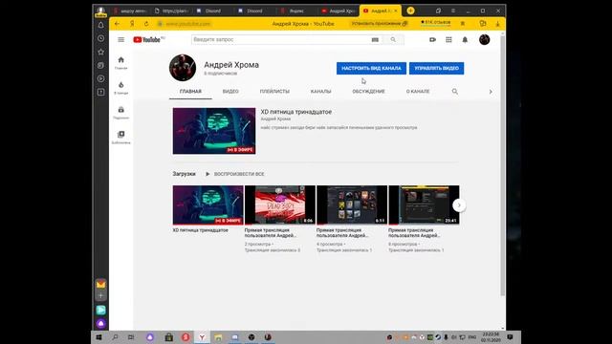The image size is (612, 344).
Task: Open the 25:41 upload thumbnail
Action: pyautogui.click(x=424, y=205)
